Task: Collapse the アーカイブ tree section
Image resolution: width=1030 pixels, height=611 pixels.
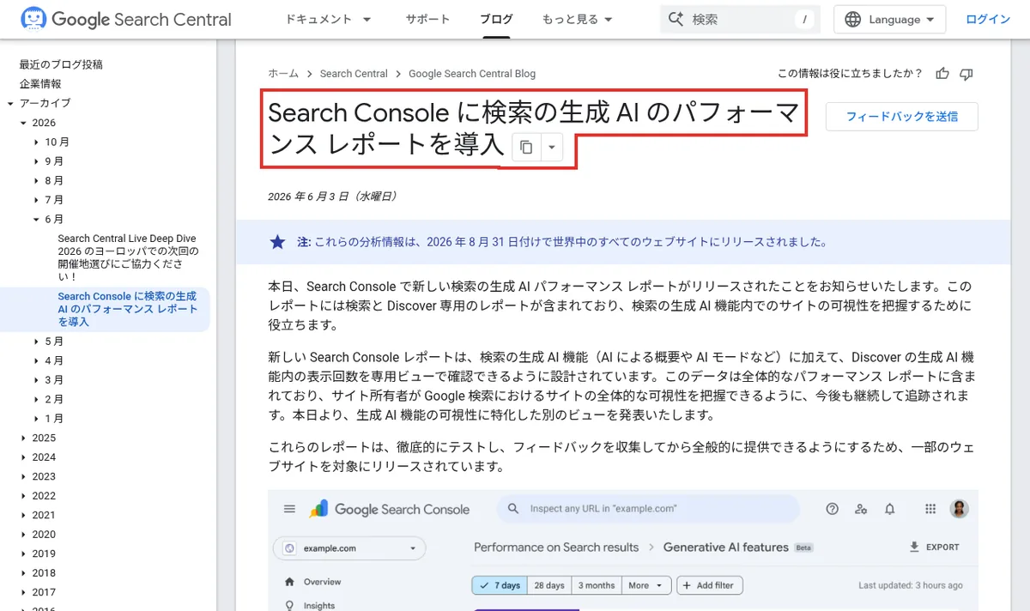Action: point(10,103)
